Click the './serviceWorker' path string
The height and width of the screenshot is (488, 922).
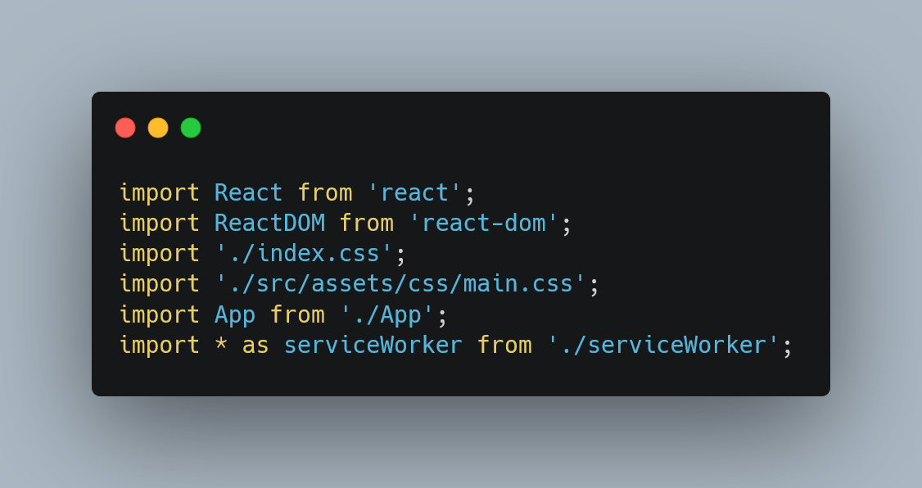(x=663, y=346)
